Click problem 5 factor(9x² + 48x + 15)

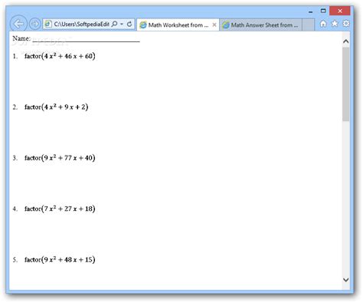(60, 259)
